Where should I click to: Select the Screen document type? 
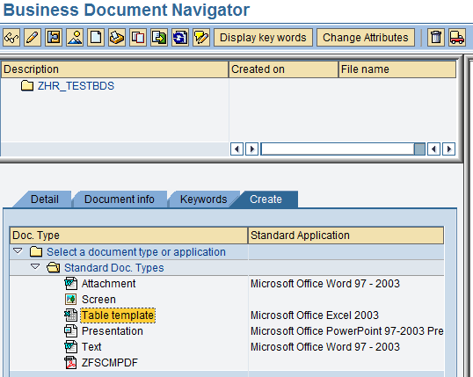pos(99,300)
